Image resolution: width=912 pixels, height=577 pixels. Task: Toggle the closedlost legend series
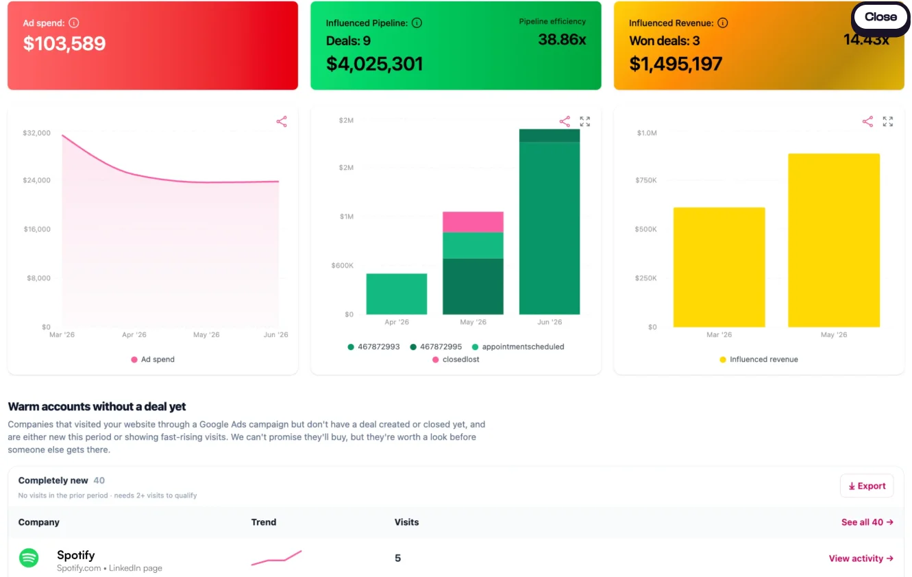456,359
